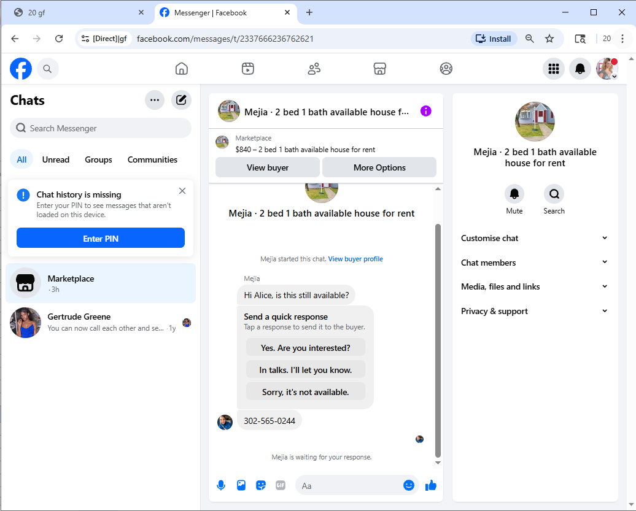Open the Groups circle icon in top bar
Viewport: 636px width, 511px height.
pos(446,69)
